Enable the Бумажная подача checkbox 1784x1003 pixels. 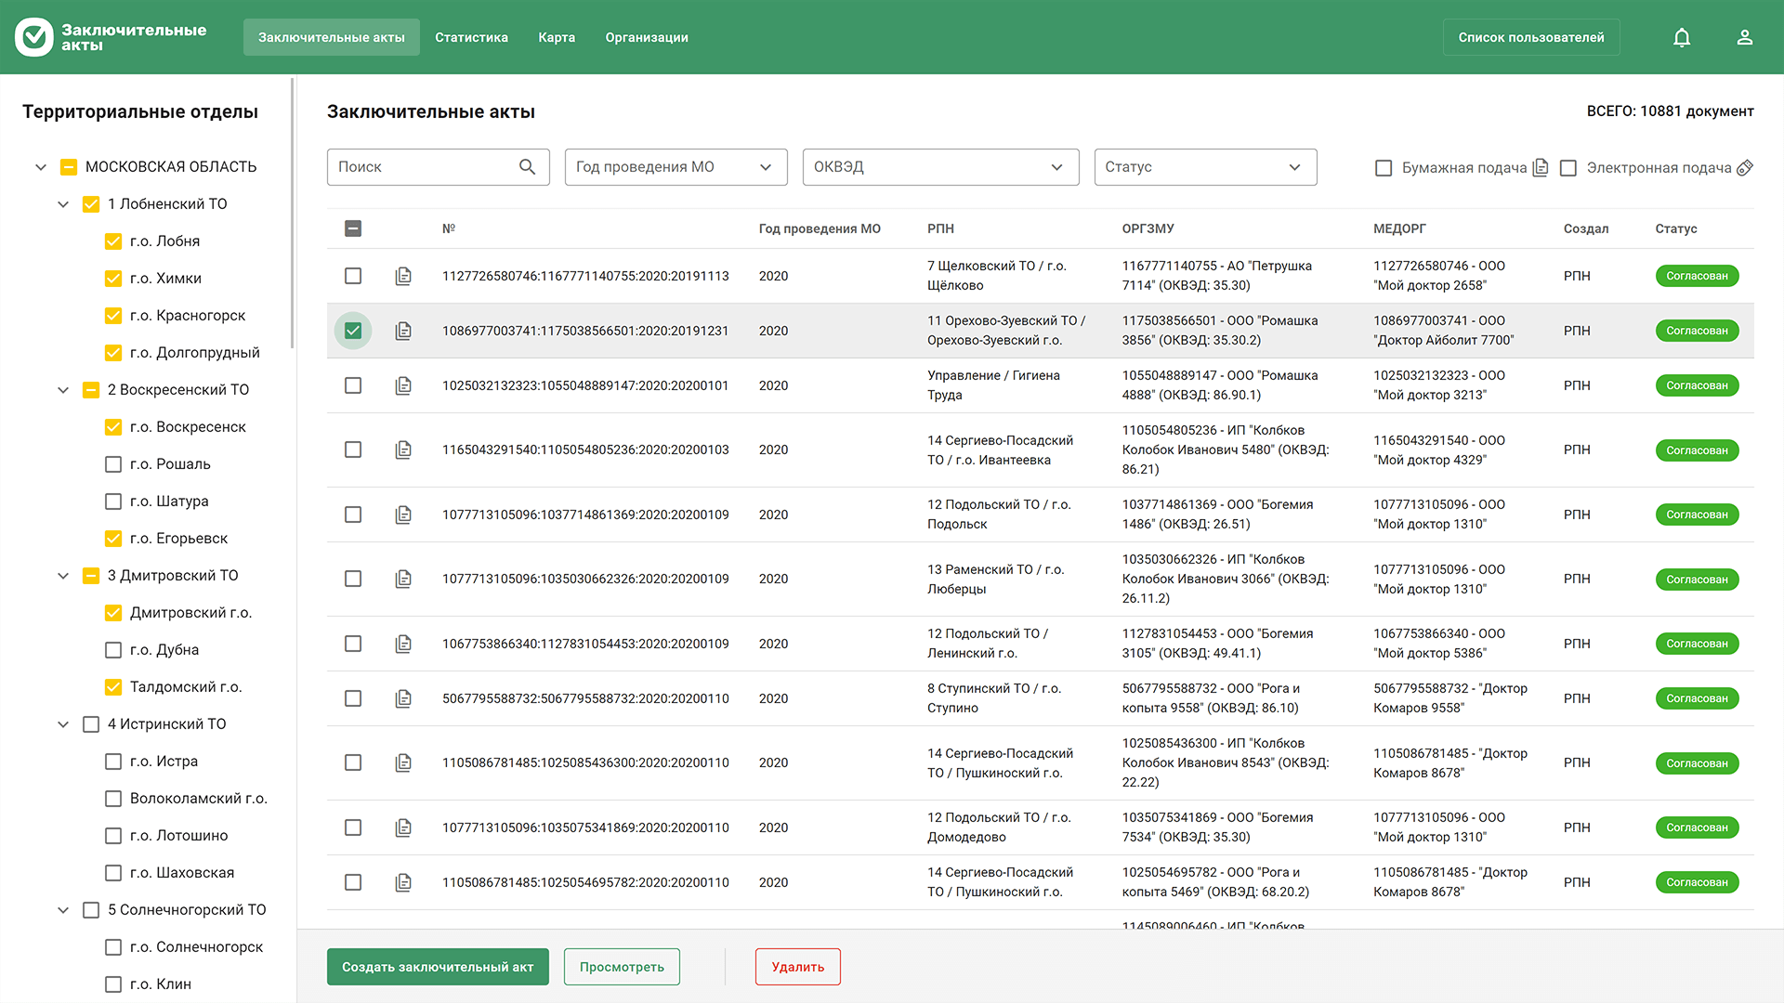1384,168
